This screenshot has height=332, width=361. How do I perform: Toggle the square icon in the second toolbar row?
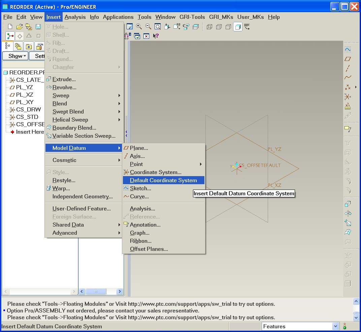(38, 36)
